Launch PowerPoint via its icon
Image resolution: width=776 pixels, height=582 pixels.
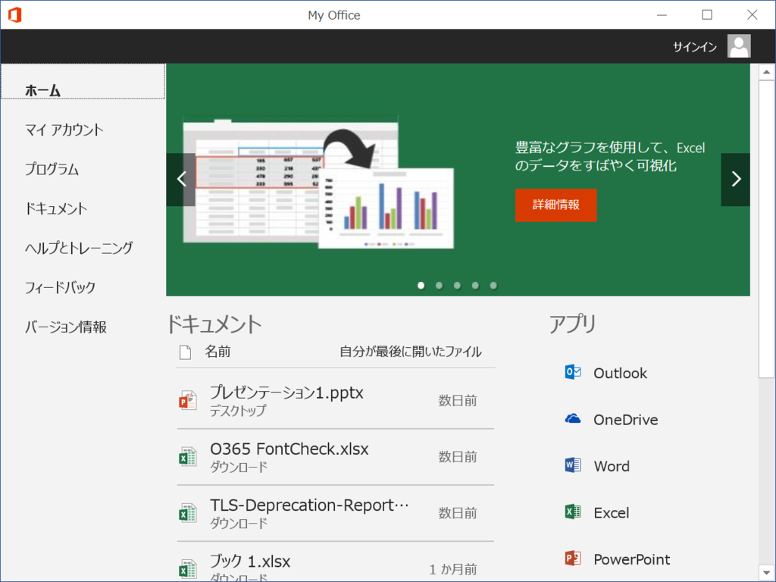click(573, 559)
